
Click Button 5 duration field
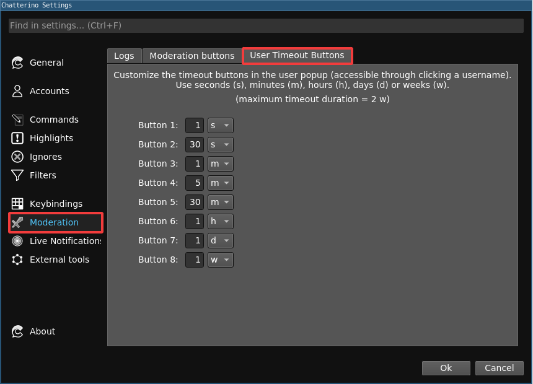coord(195,202)
